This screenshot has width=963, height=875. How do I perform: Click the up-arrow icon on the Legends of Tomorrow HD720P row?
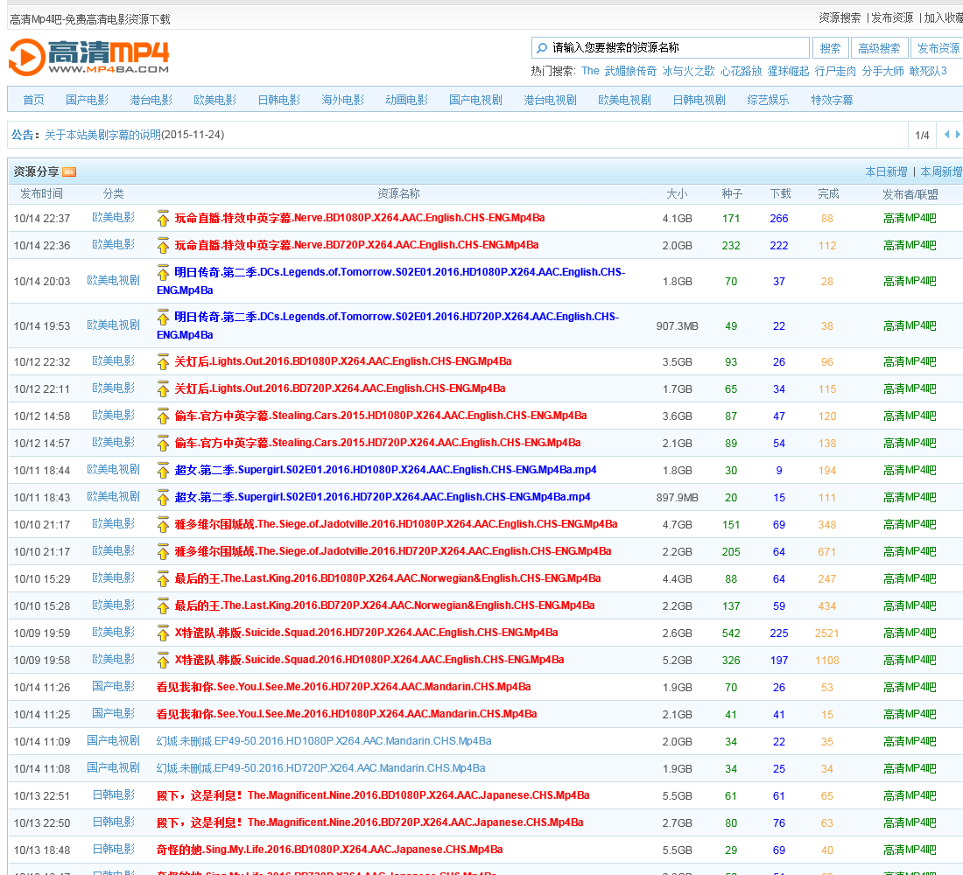point(163,317)
